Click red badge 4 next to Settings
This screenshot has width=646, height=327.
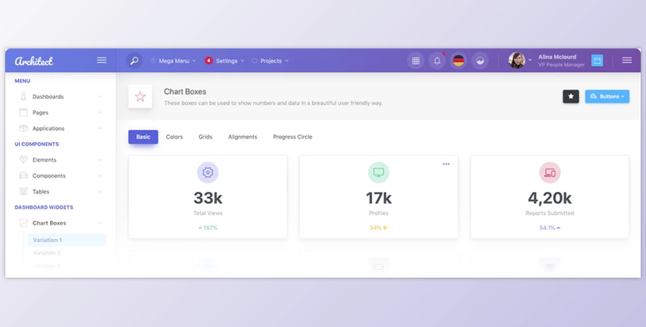[208, 60]
